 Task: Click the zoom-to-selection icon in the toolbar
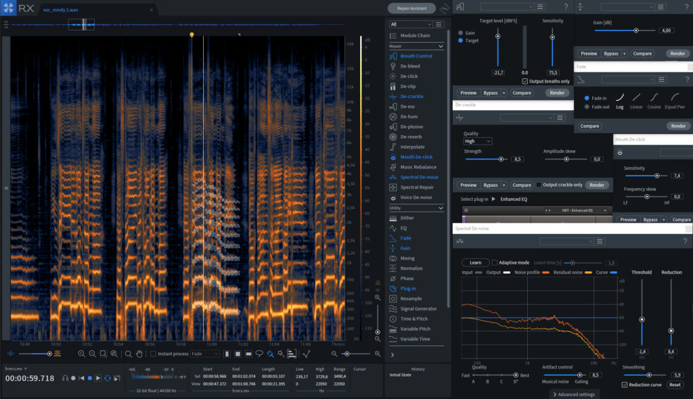[103, 354]
